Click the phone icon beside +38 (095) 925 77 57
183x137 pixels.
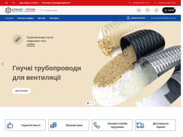pyautogui.click(x=130, y=3)
